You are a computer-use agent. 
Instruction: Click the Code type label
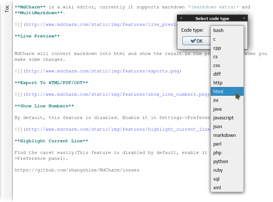(x=192, y=30)
